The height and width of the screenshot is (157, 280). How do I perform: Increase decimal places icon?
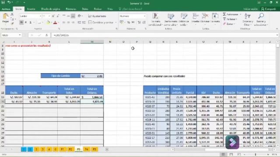tap(139, 22)
